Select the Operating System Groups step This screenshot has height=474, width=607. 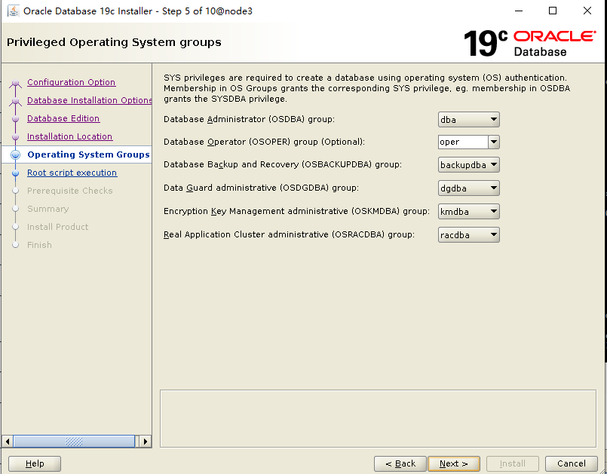[88, 154]
